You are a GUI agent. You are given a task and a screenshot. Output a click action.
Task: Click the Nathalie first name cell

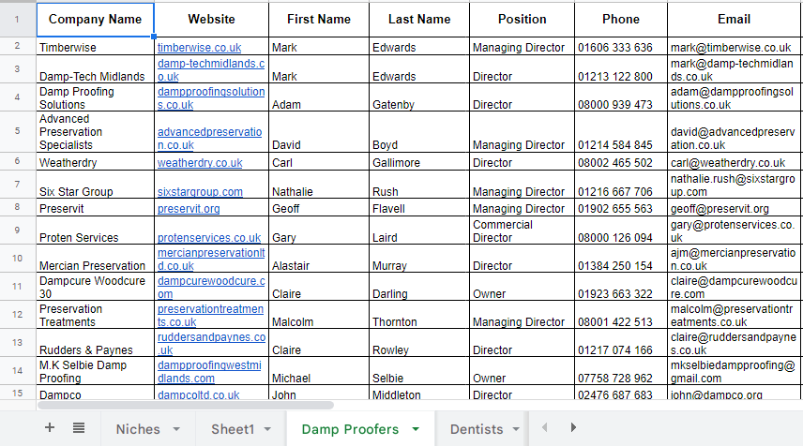(319, 185)
